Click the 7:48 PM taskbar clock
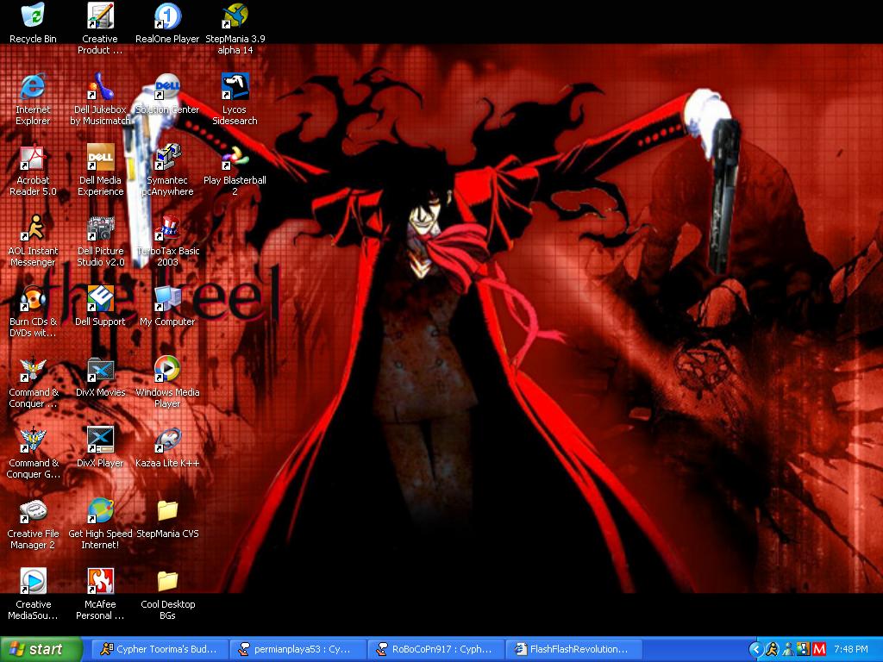Screen dimensions: 883x662 click(x=851, y=650)
